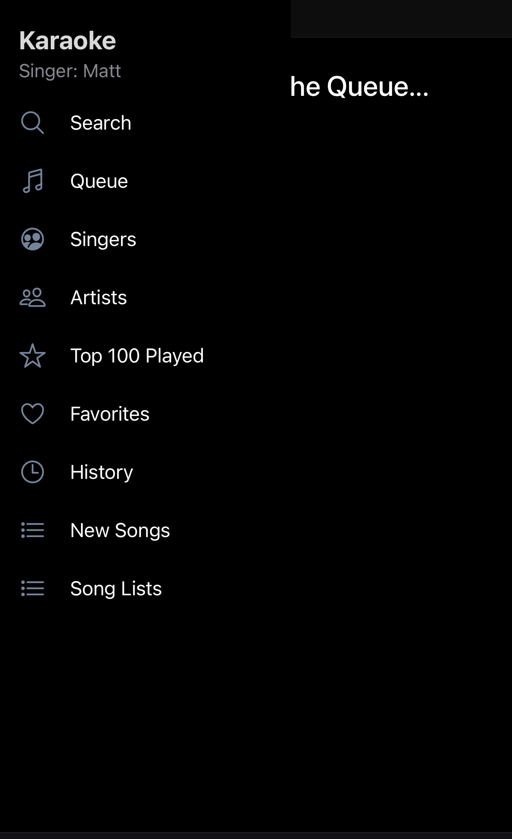The image size is (512, 839).
Task: Click the list icon beside New Songs
Action: (x=33, y=530)
